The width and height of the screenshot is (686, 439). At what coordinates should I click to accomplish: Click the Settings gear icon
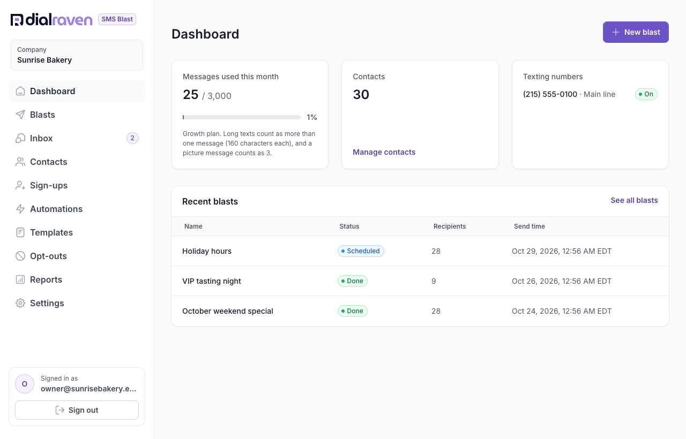20,303
